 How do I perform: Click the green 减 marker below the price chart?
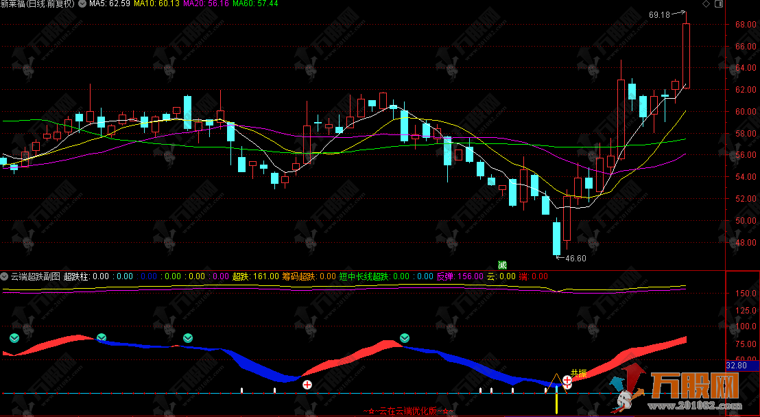502,265
